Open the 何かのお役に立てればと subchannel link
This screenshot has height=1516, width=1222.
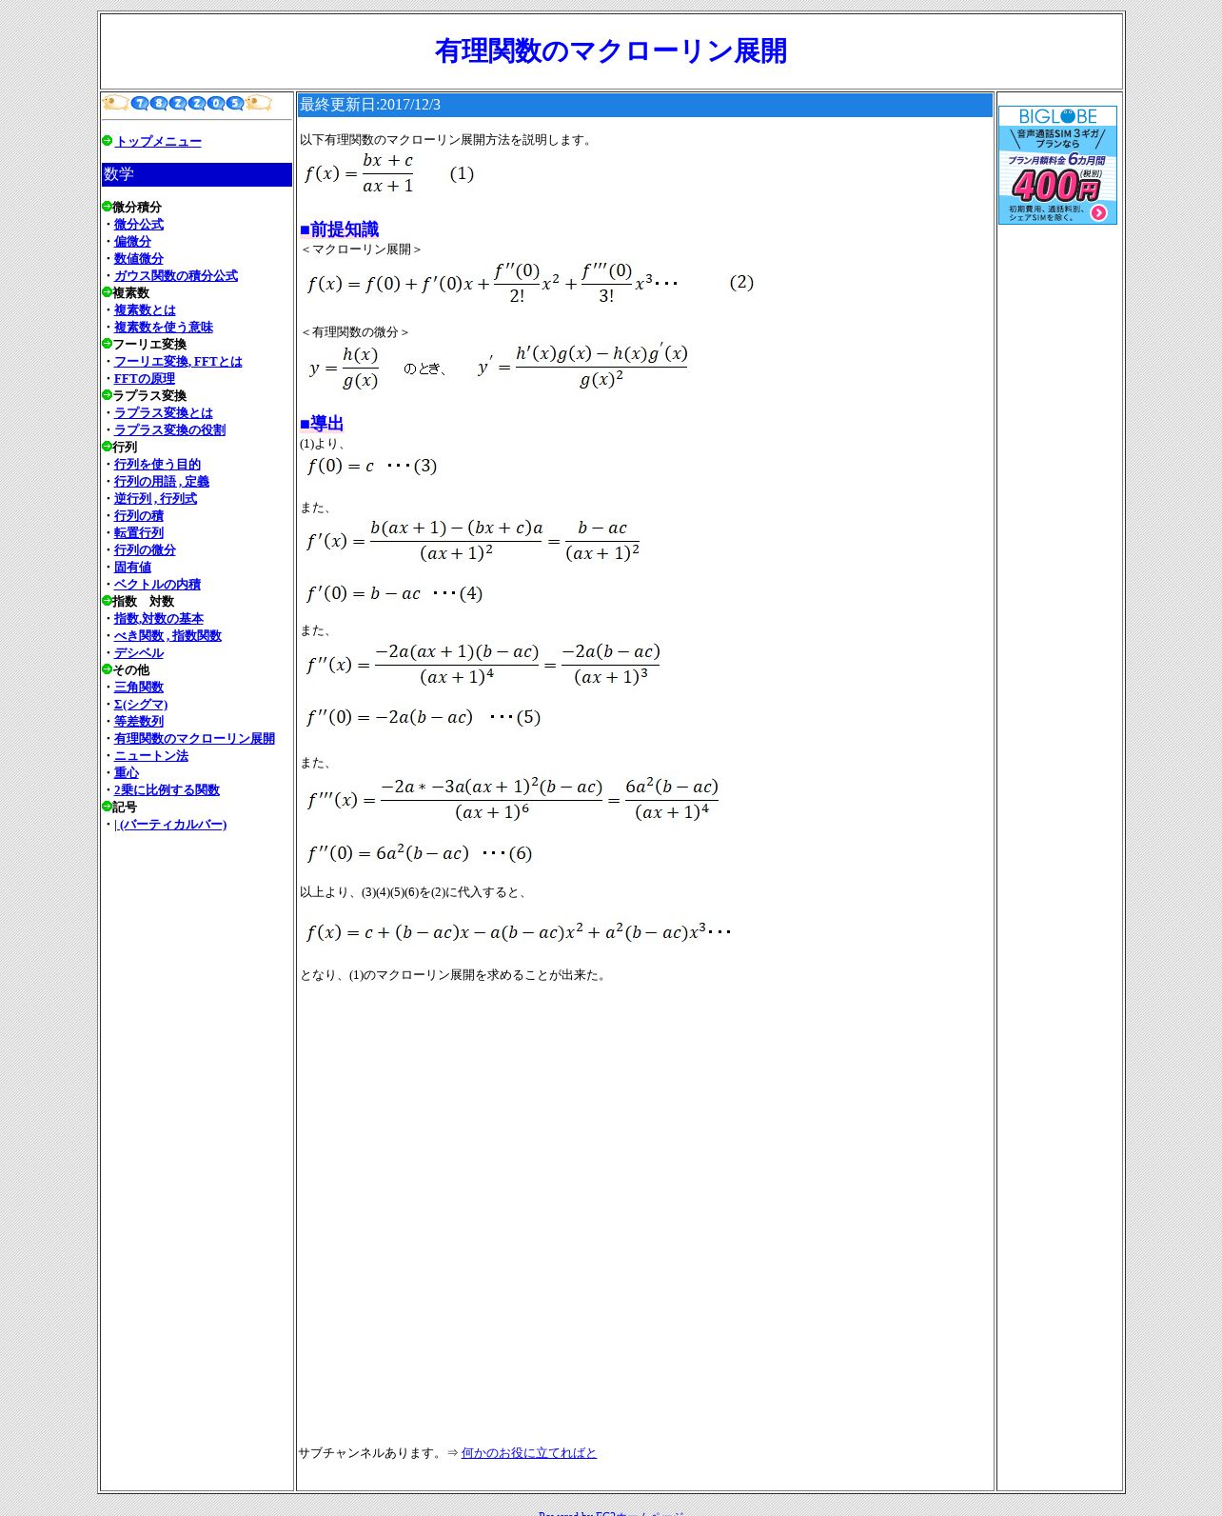tap(529, 1452)
